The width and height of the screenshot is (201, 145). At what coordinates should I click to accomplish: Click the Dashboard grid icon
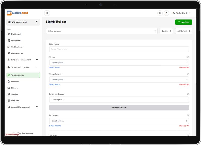pos(9,34)
